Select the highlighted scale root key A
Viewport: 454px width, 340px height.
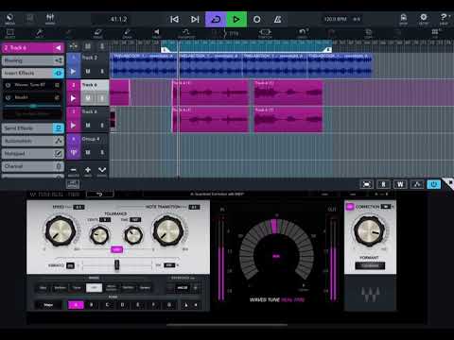coord(76,305)
